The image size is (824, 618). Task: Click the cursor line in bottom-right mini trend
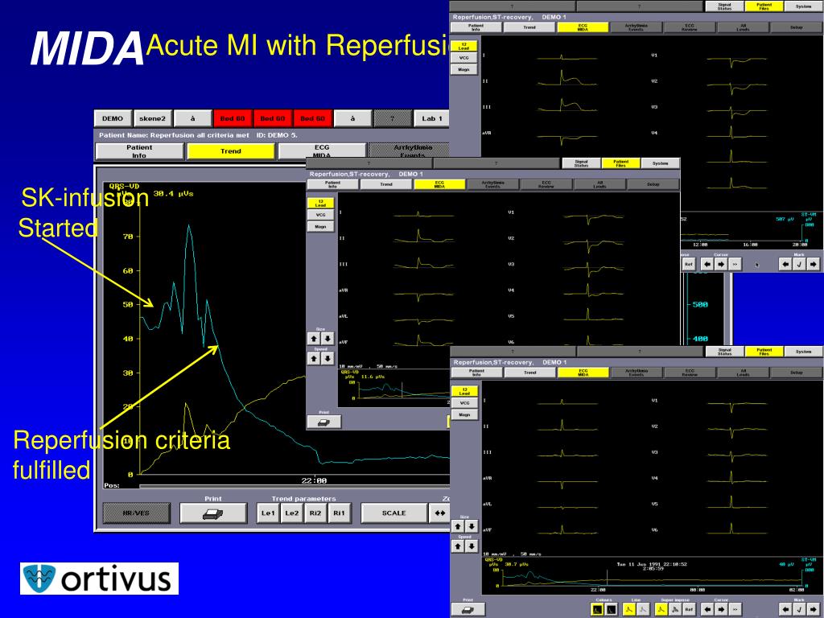click(607, 578)
